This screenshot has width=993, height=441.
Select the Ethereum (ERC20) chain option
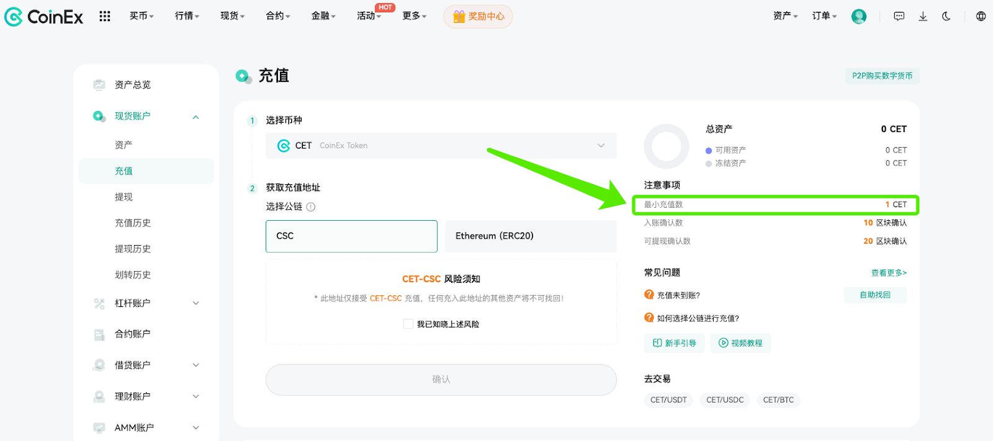[x=531, y=236]
